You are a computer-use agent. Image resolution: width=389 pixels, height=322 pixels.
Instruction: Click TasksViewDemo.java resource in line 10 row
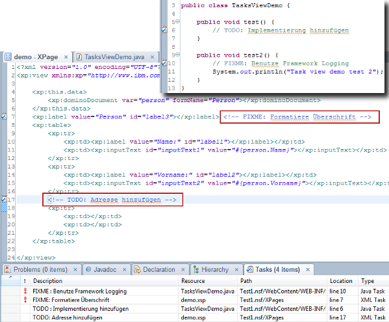207,291
